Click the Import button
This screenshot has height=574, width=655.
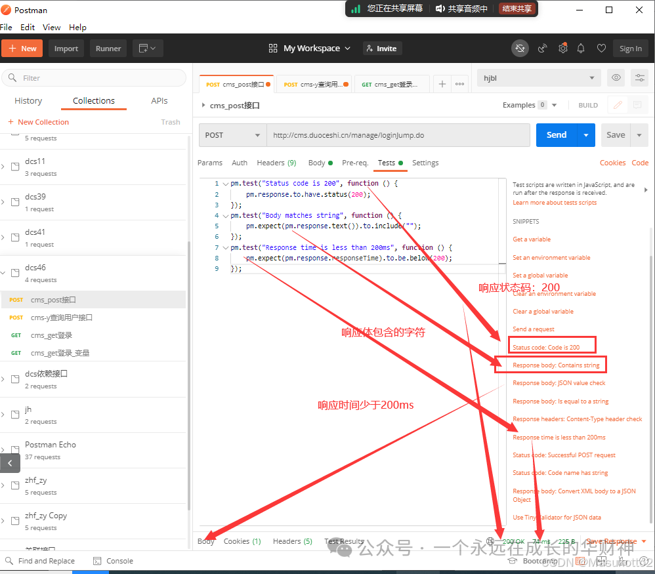tap(66, 49)
